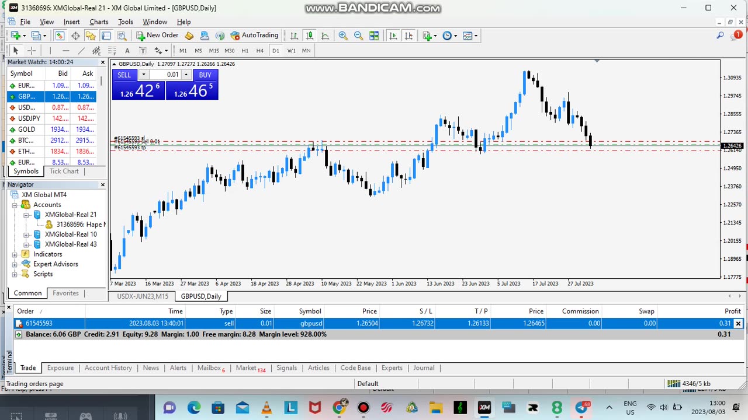Switch to the Tick Chart tab
The image size is (748, 420).
tap(64, 171)
